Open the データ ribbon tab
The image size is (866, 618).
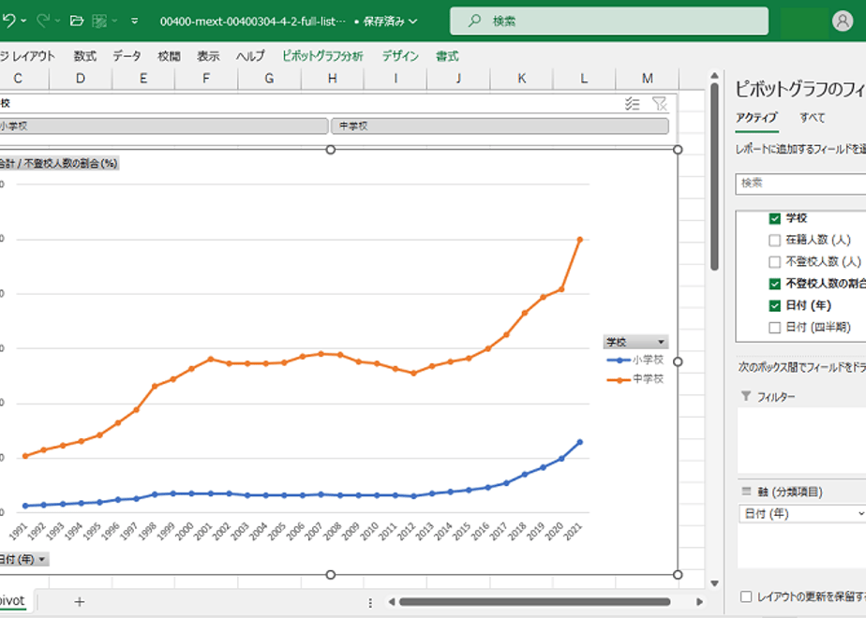click(x=127, y=56)
